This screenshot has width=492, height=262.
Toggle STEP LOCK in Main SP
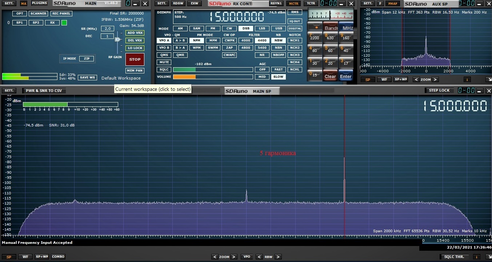click(439, 90)
